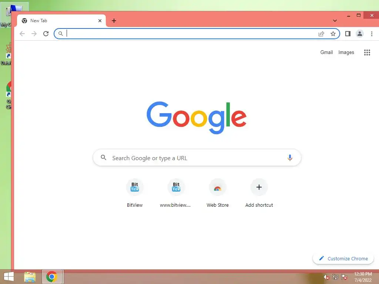Click the share this page icon
Image resolution: width=379 pixels, height=284 pixels.
point(321,34)
